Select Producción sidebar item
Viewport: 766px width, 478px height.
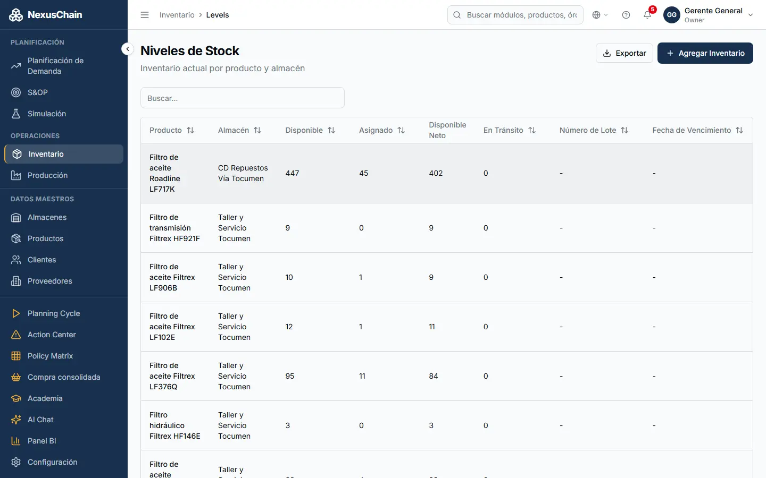coord(64,175)
